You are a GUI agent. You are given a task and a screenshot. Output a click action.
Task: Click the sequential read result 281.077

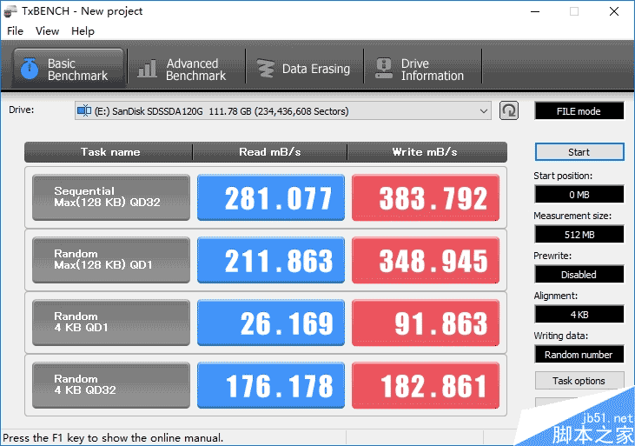(x=271, y=197)
